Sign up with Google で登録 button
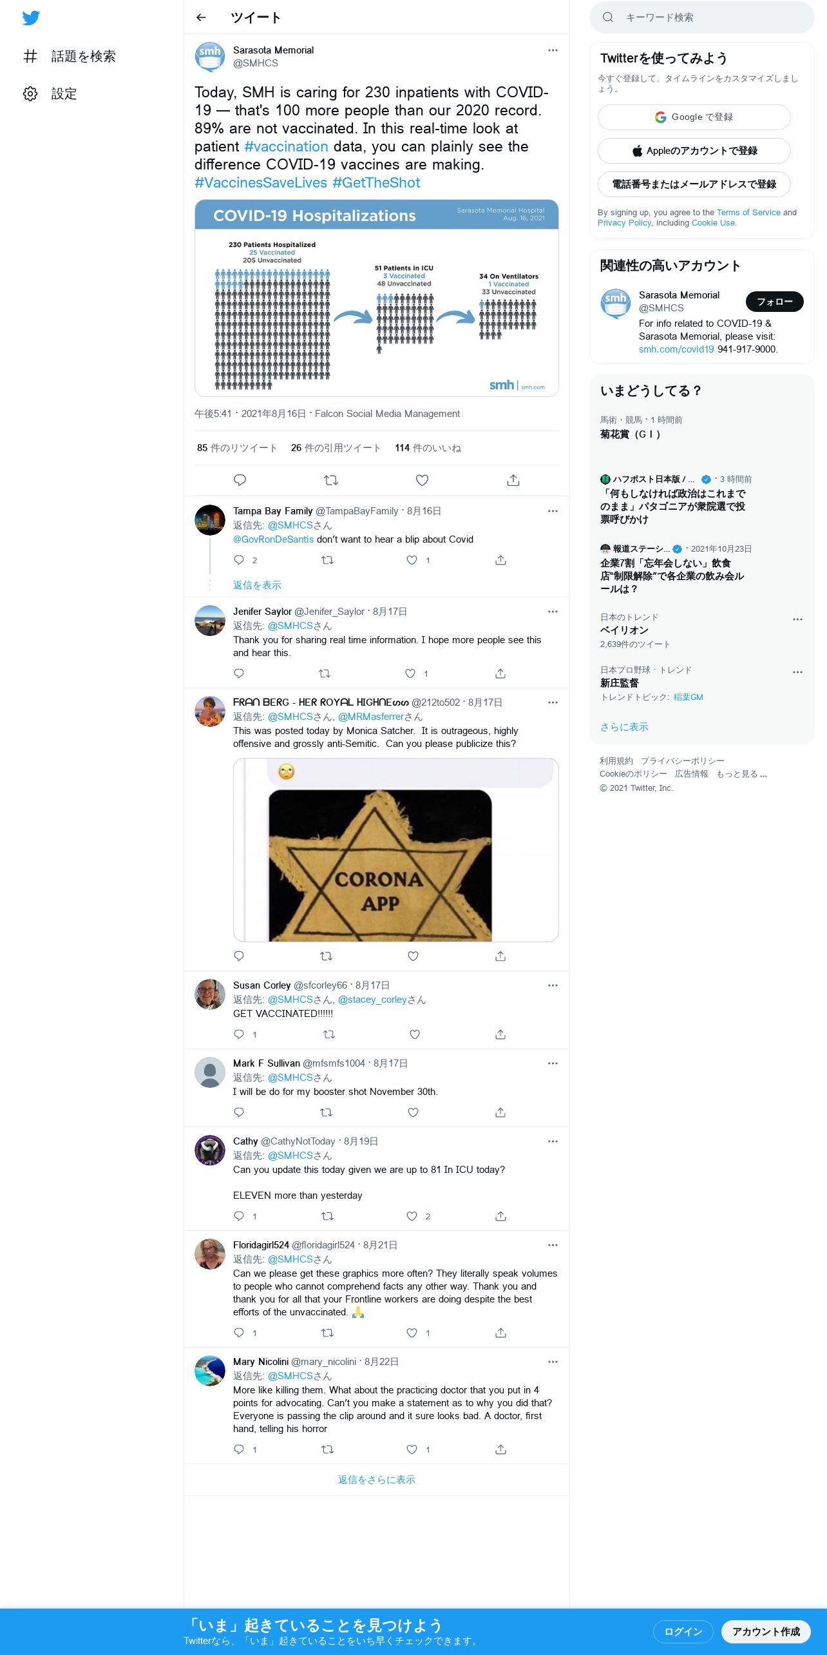This screenshot has height=1655, width=827. pos(694,117)
